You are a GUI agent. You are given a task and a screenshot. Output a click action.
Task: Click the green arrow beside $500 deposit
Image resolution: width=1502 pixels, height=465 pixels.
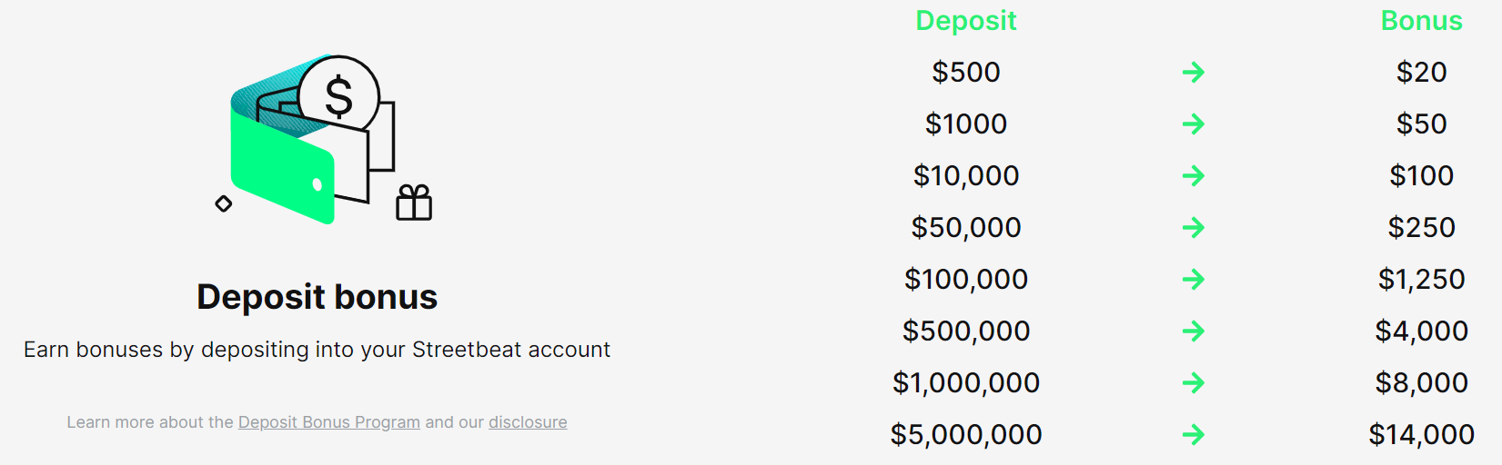coord(1194,72)
